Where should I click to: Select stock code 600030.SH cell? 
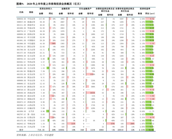click(x=21, y=19)
